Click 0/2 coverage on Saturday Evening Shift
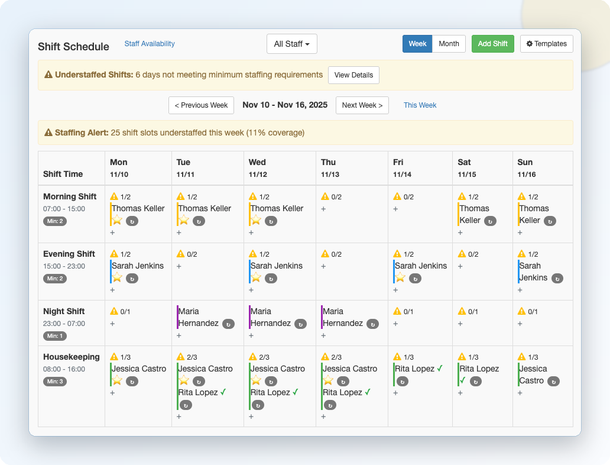 click(x=473, y=254)
